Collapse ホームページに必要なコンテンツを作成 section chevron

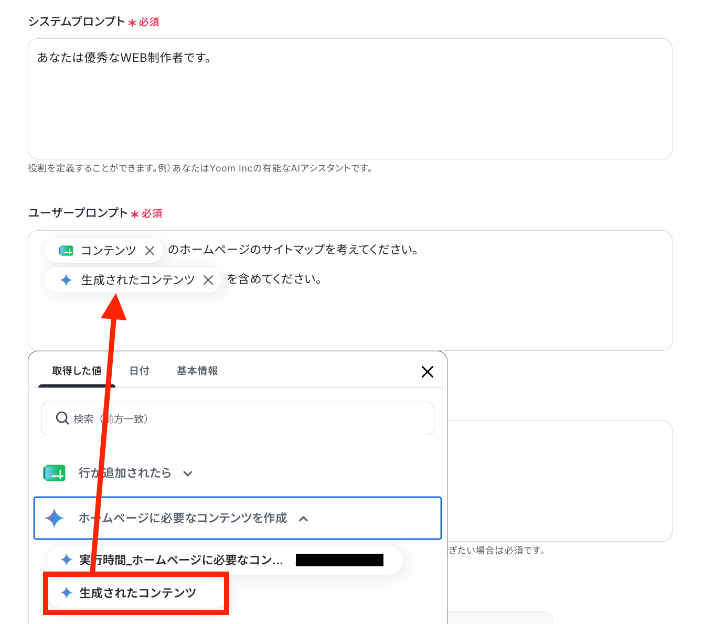pos(303,519)
